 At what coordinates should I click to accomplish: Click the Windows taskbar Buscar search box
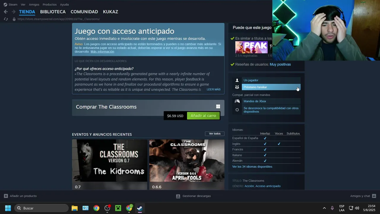pos(42,208)
